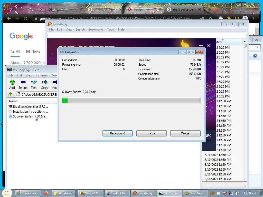Click the green copying progress bar

[131, 100]
